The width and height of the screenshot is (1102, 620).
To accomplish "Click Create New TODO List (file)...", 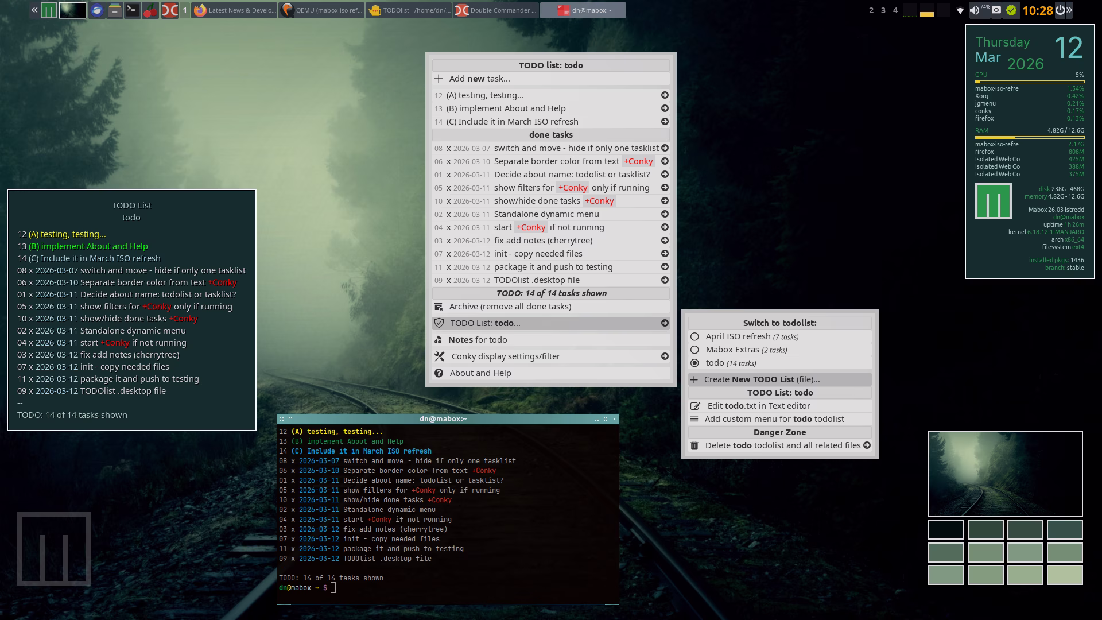I will tap(762, 379).
